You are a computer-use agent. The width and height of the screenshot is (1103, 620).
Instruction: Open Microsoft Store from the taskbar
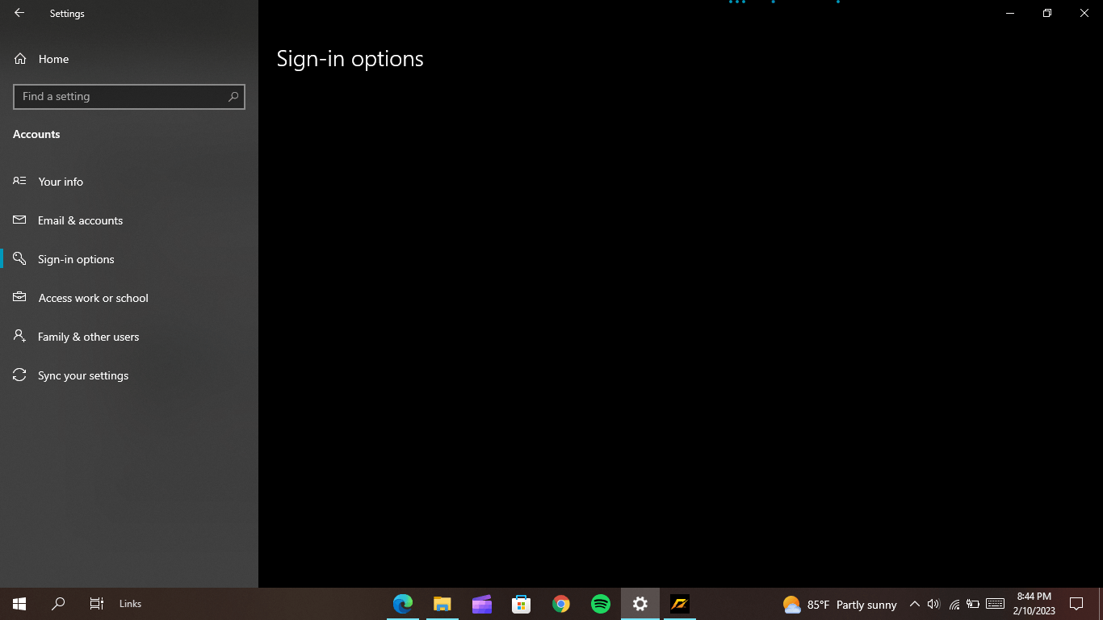(522, 604)
